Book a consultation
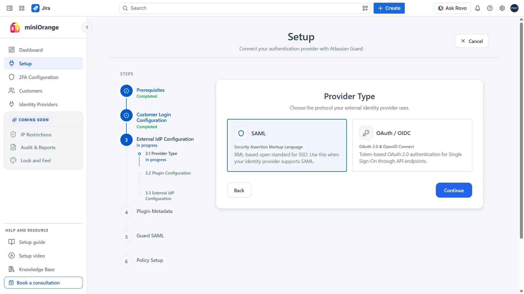The height and width of the screenshot is (294, 524). point(43,283)
